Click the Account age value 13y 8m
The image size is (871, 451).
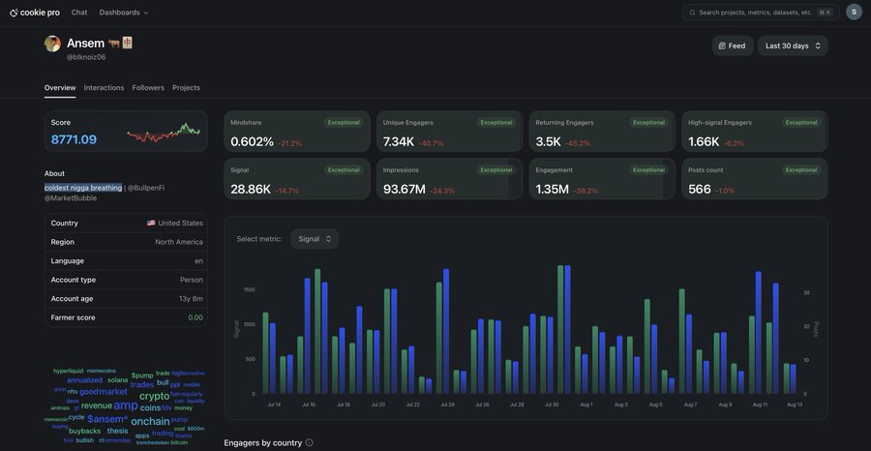(x=191, y=298)
